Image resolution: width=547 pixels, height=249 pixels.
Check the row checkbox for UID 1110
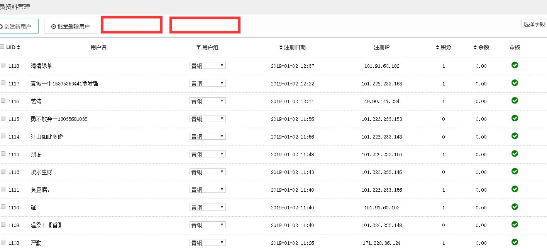click(3, 207)
